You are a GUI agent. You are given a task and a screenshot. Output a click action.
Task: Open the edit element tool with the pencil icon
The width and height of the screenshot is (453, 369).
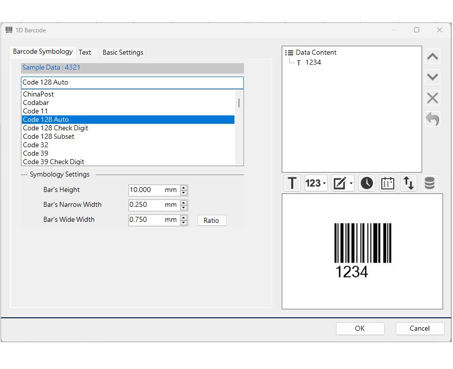(x=339, y=183)
